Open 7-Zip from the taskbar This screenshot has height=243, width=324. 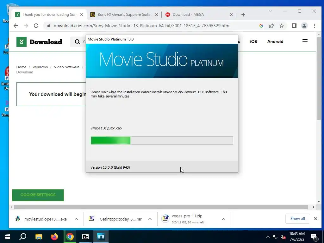click(x=85, y=237)
